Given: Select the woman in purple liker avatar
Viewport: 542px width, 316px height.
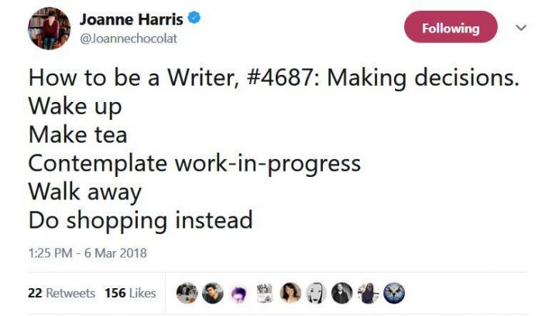Looking at the screenshot, I should pyautogui.click(x=369, y=293).
